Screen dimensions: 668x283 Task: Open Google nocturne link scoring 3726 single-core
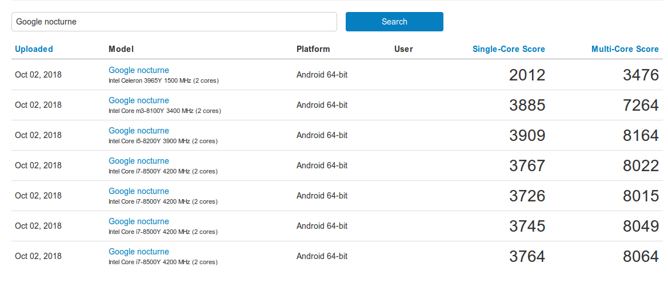pyautogui.click(x=139, y=191)
